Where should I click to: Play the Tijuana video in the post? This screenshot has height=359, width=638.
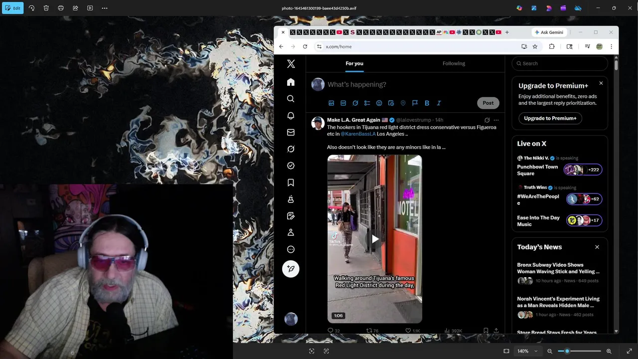point(375,239)
